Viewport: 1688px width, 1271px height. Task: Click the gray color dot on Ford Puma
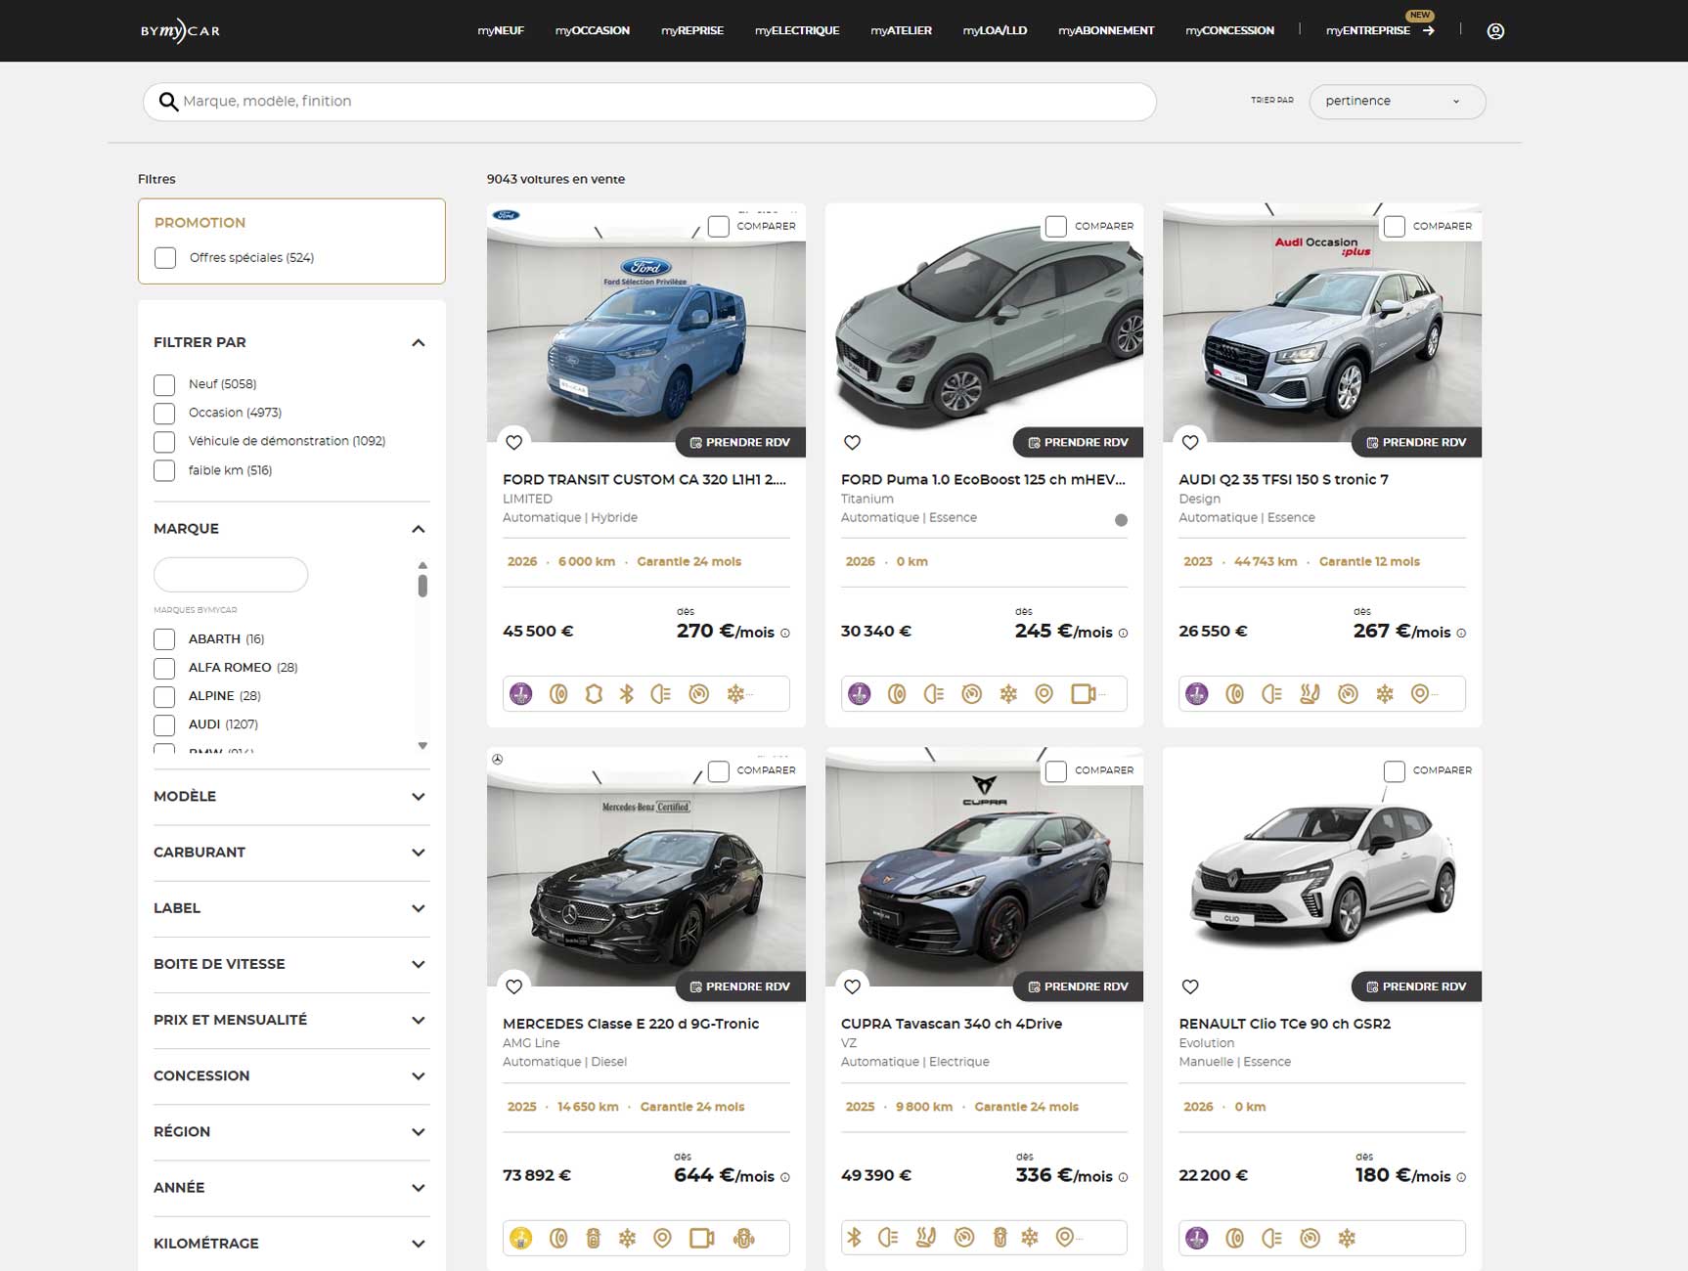click(x=1121, y=520)
